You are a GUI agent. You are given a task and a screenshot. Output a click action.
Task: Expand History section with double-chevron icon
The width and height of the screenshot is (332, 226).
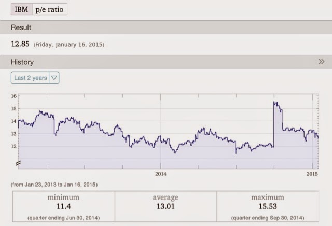pyautogui.click(x=322, y=62)
